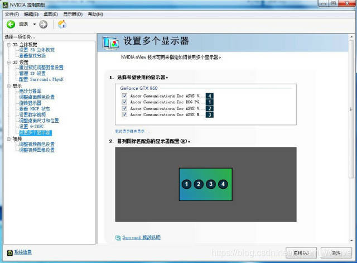The image size is (357, 263).
Task: Open 调整视频颜色设置 task
Action: tap(37, 144)
